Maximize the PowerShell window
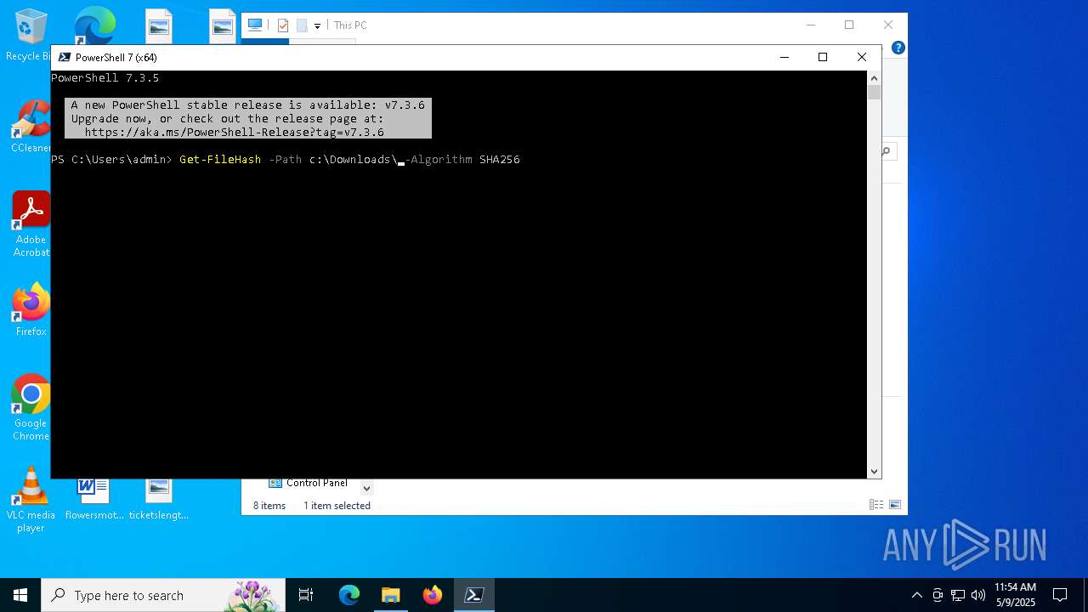This screenshot has width=1088, height=612. (x=822, y=57)
